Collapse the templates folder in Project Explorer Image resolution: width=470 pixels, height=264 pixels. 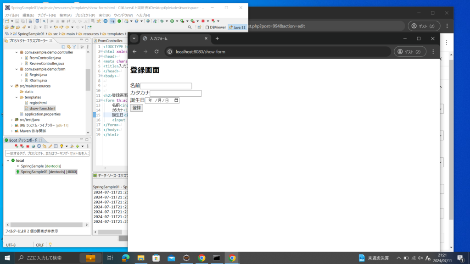click(17, 97)
